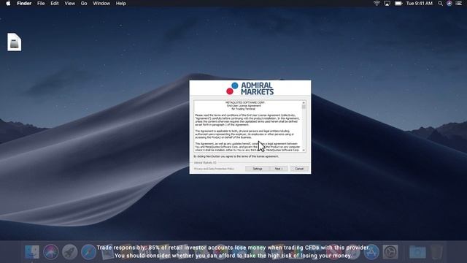Click the license scrollbar down arrow

(304, 150)
